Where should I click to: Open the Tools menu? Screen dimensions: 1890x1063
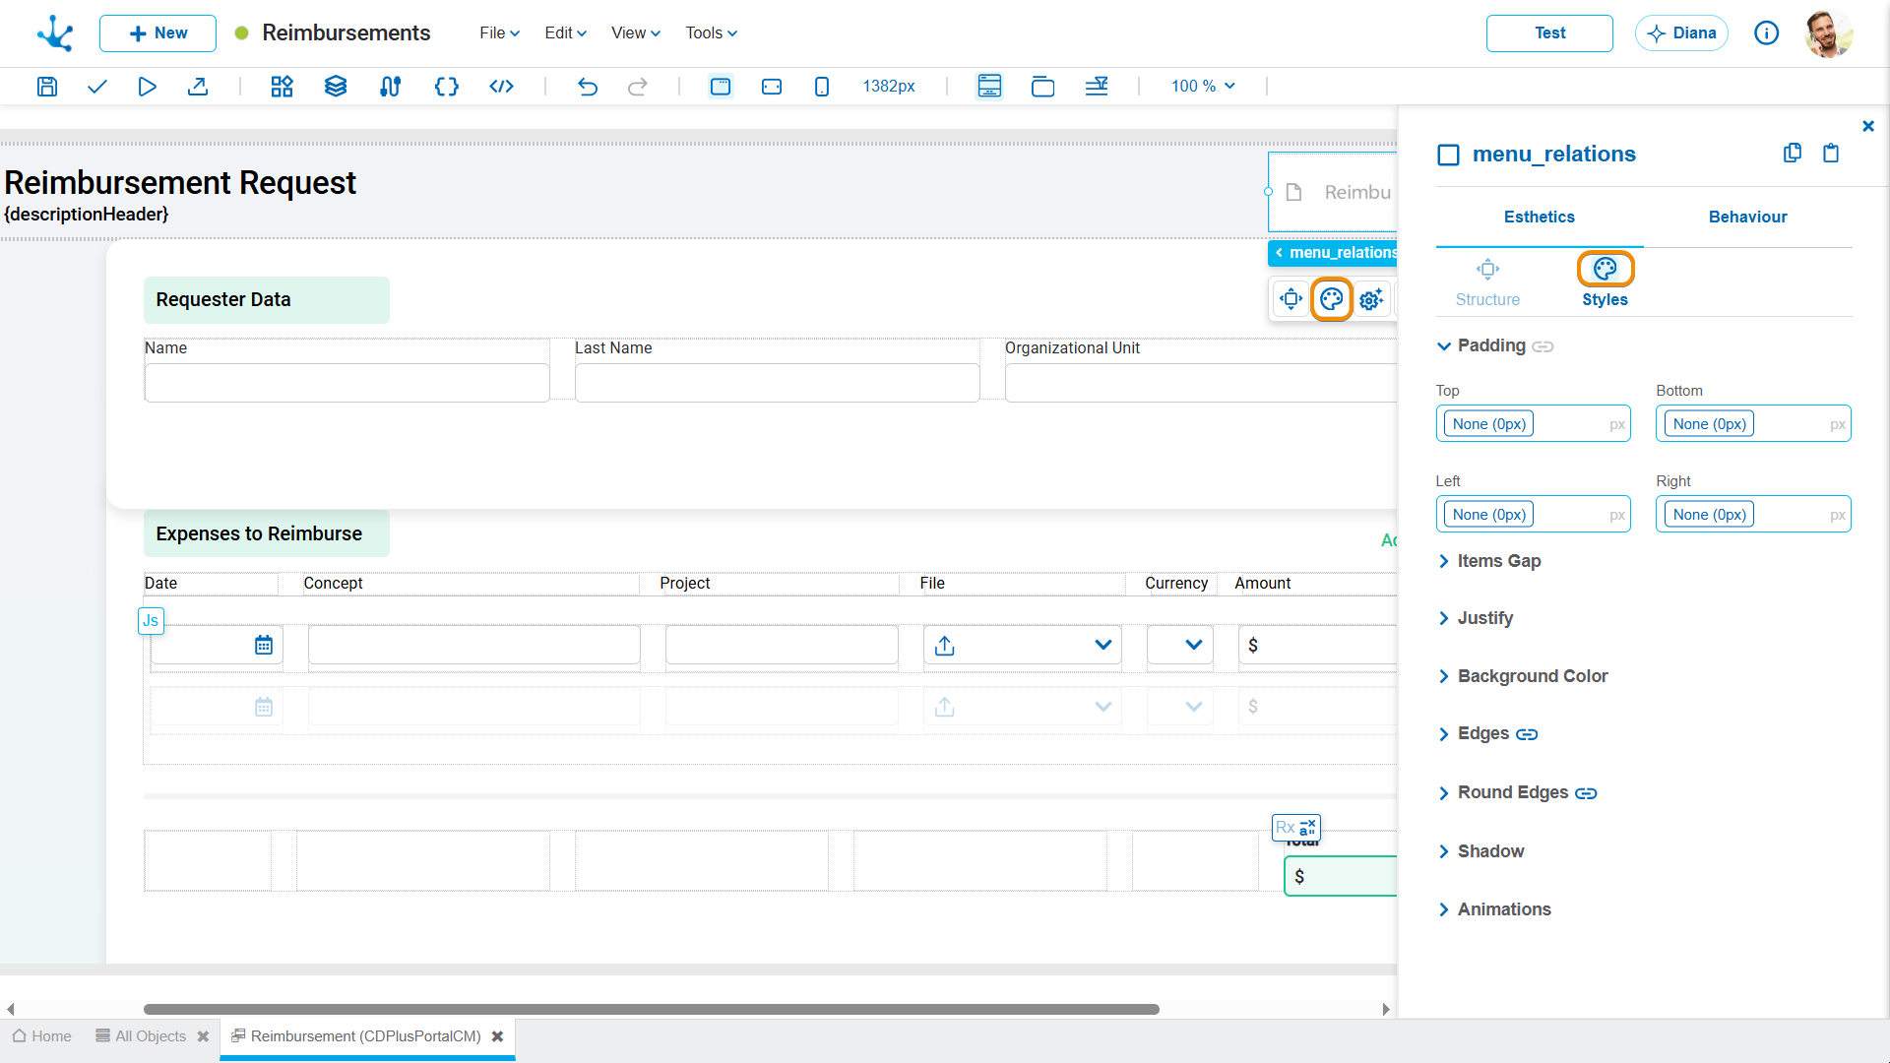[711, 33]
